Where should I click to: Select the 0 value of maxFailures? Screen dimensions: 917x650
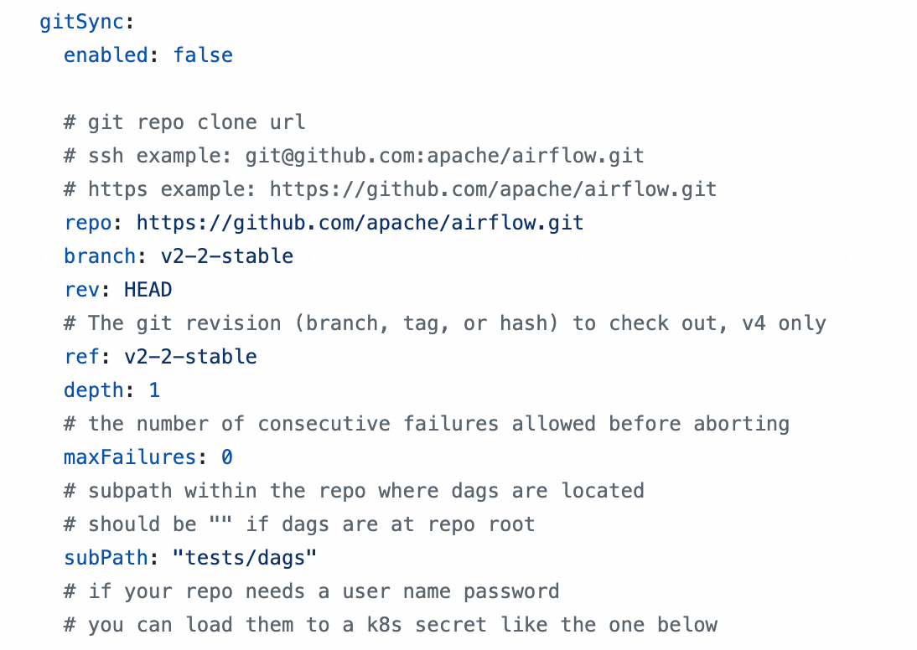[227, 457]
